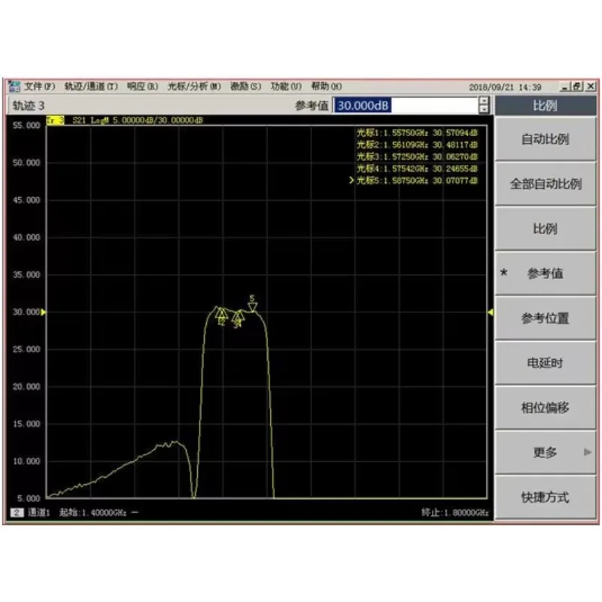602x602 pixels.
Task: Click marker 5 triangle on the trace
Action: 252,307
